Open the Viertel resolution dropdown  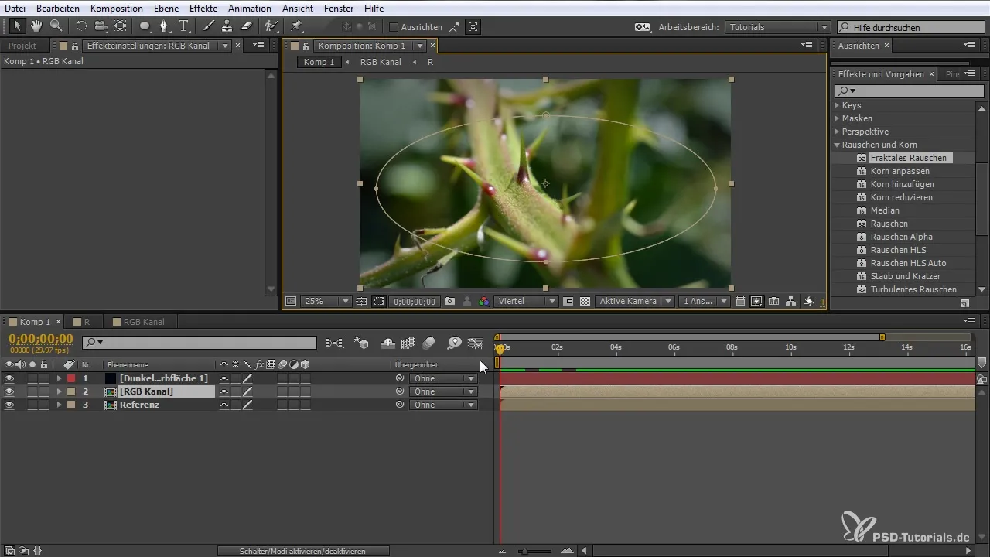click(527, 301)
